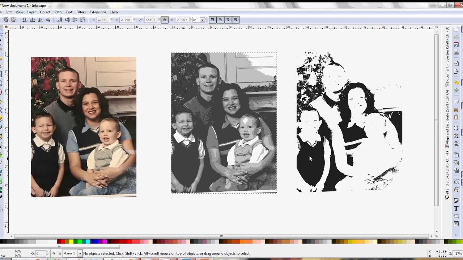Open the XML editor icon

pyautogui.click(x=456, y=224)
